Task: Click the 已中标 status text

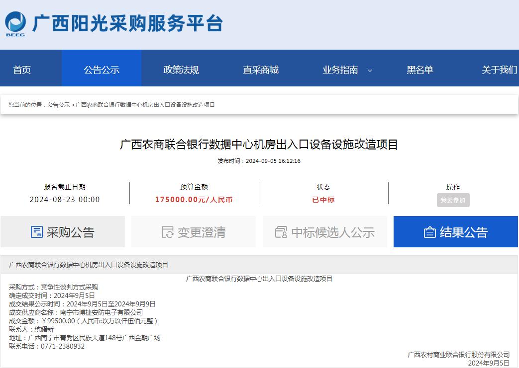Action: pyautogui.click(x=323, y=200)
